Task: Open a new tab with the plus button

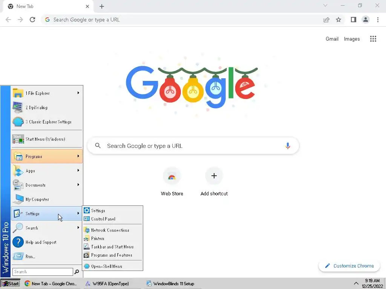Action: pos(102,7)
